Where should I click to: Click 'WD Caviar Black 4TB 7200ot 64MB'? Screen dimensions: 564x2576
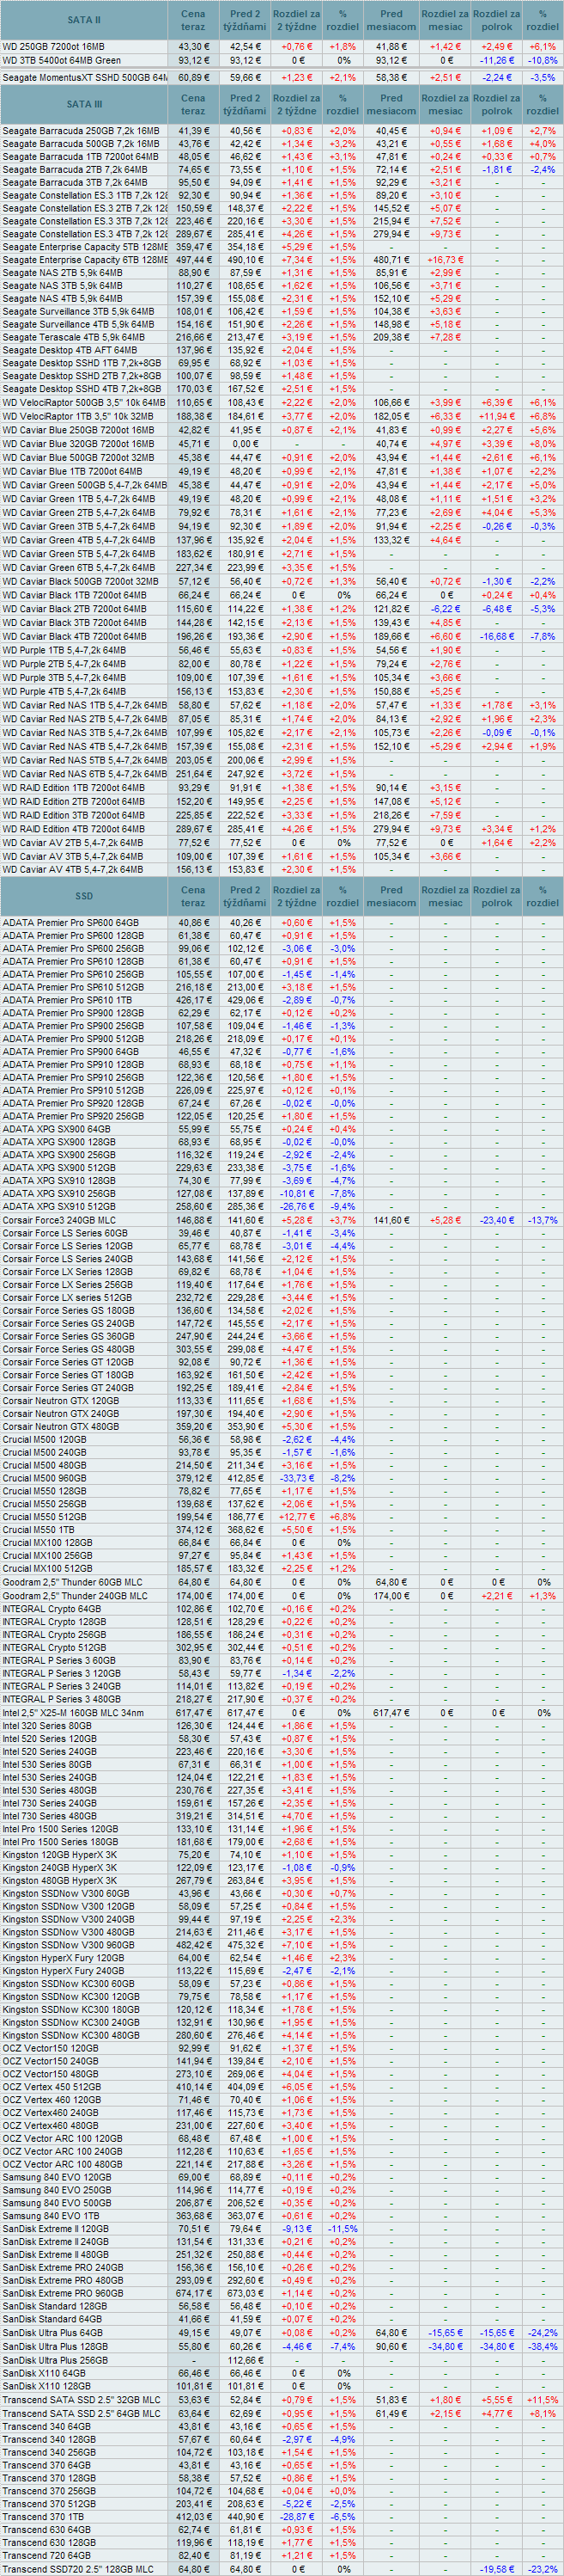74,636
